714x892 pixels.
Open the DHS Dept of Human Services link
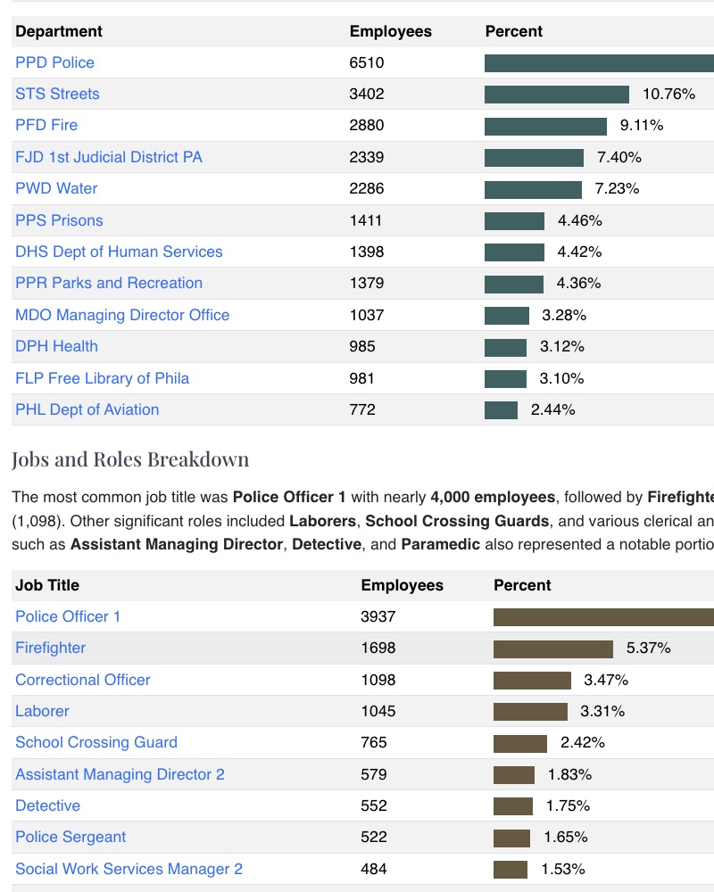point(118,252)
